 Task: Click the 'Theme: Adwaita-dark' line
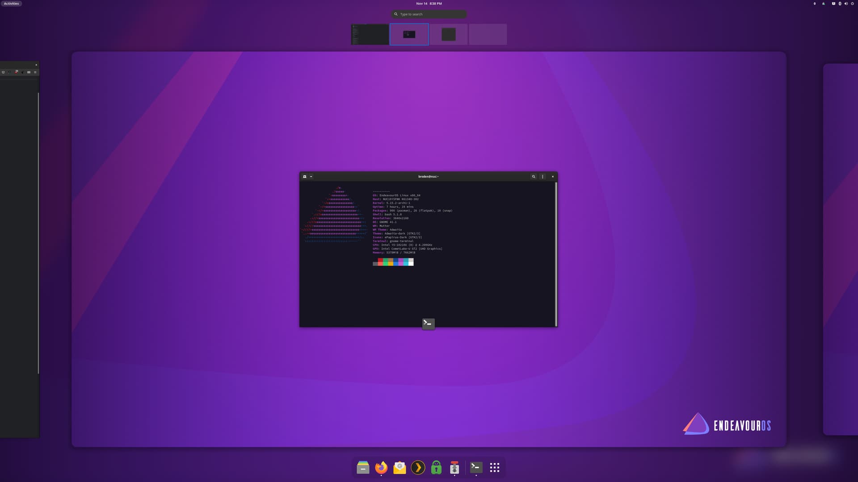[396, 233]
